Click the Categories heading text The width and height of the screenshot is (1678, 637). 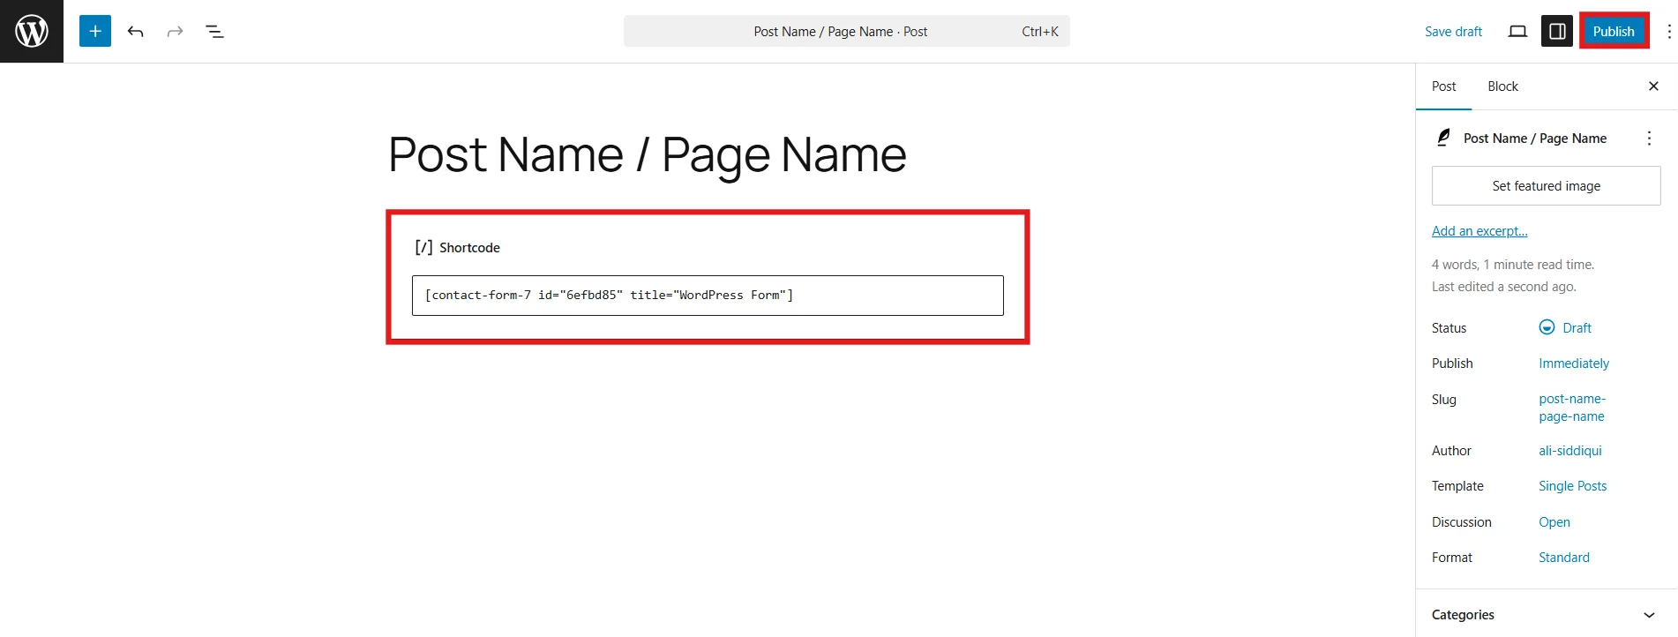click(x=1463, y=615)
